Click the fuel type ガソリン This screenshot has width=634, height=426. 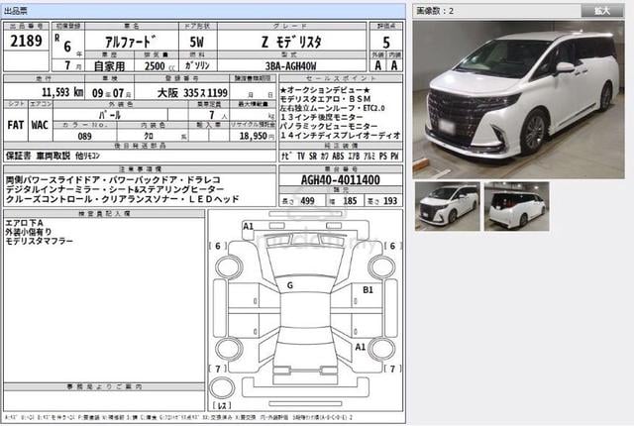click(197, 65)
